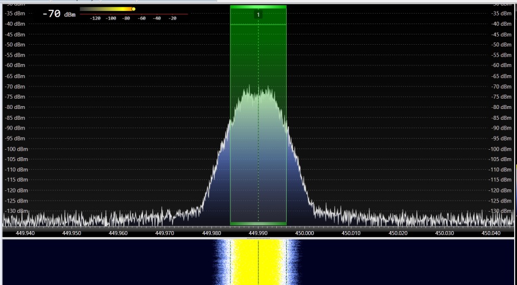
Task: Click the 450.040 frequency axis label
Action: tap(492, 233)
